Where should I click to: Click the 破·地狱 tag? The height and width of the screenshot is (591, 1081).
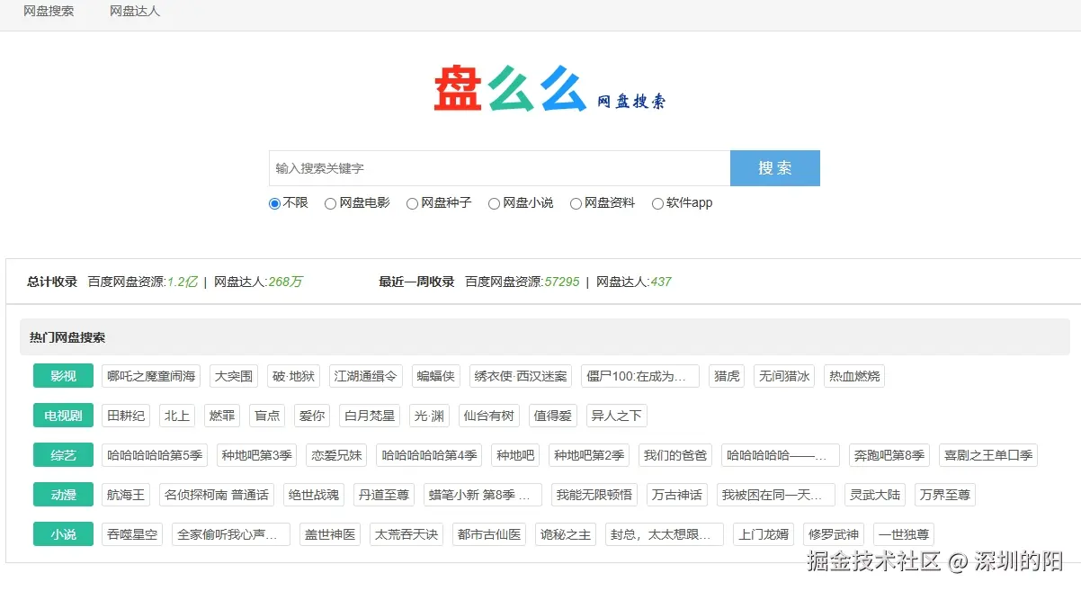pyautogui.click(x=293, y=376)
